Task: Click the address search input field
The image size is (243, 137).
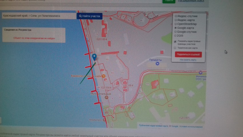Action: coord(39,16)
